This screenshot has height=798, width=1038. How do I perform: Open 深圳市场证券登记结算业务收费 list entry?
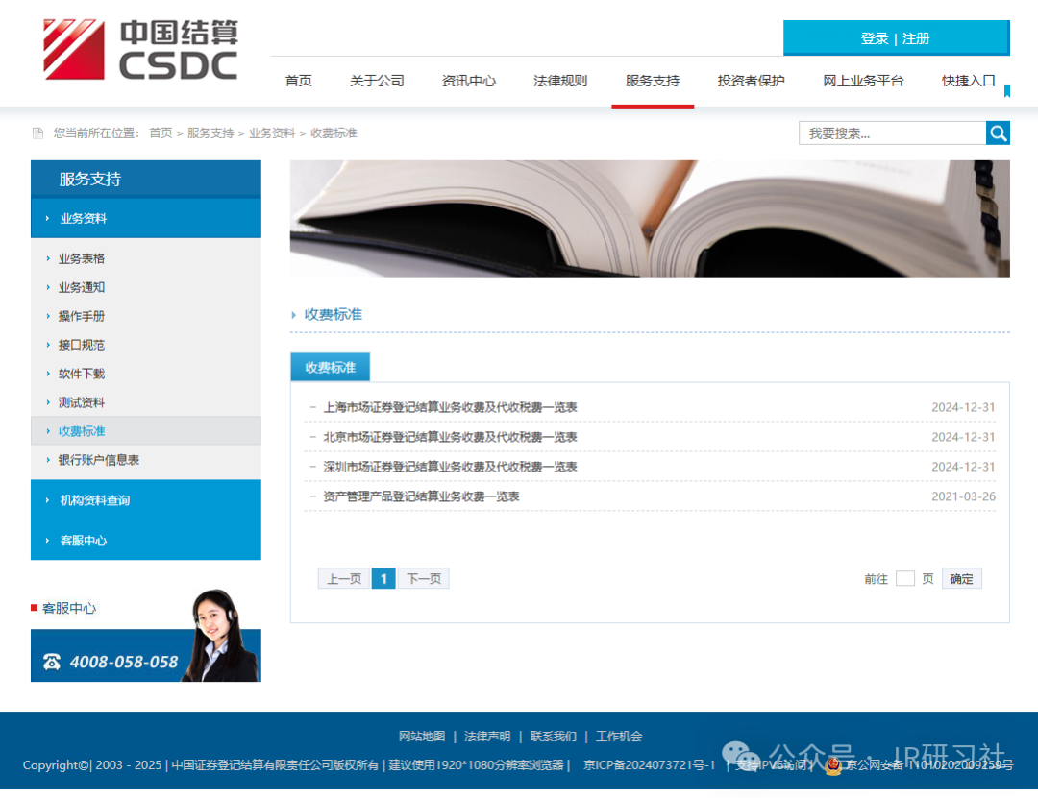(x=450, y=467)
